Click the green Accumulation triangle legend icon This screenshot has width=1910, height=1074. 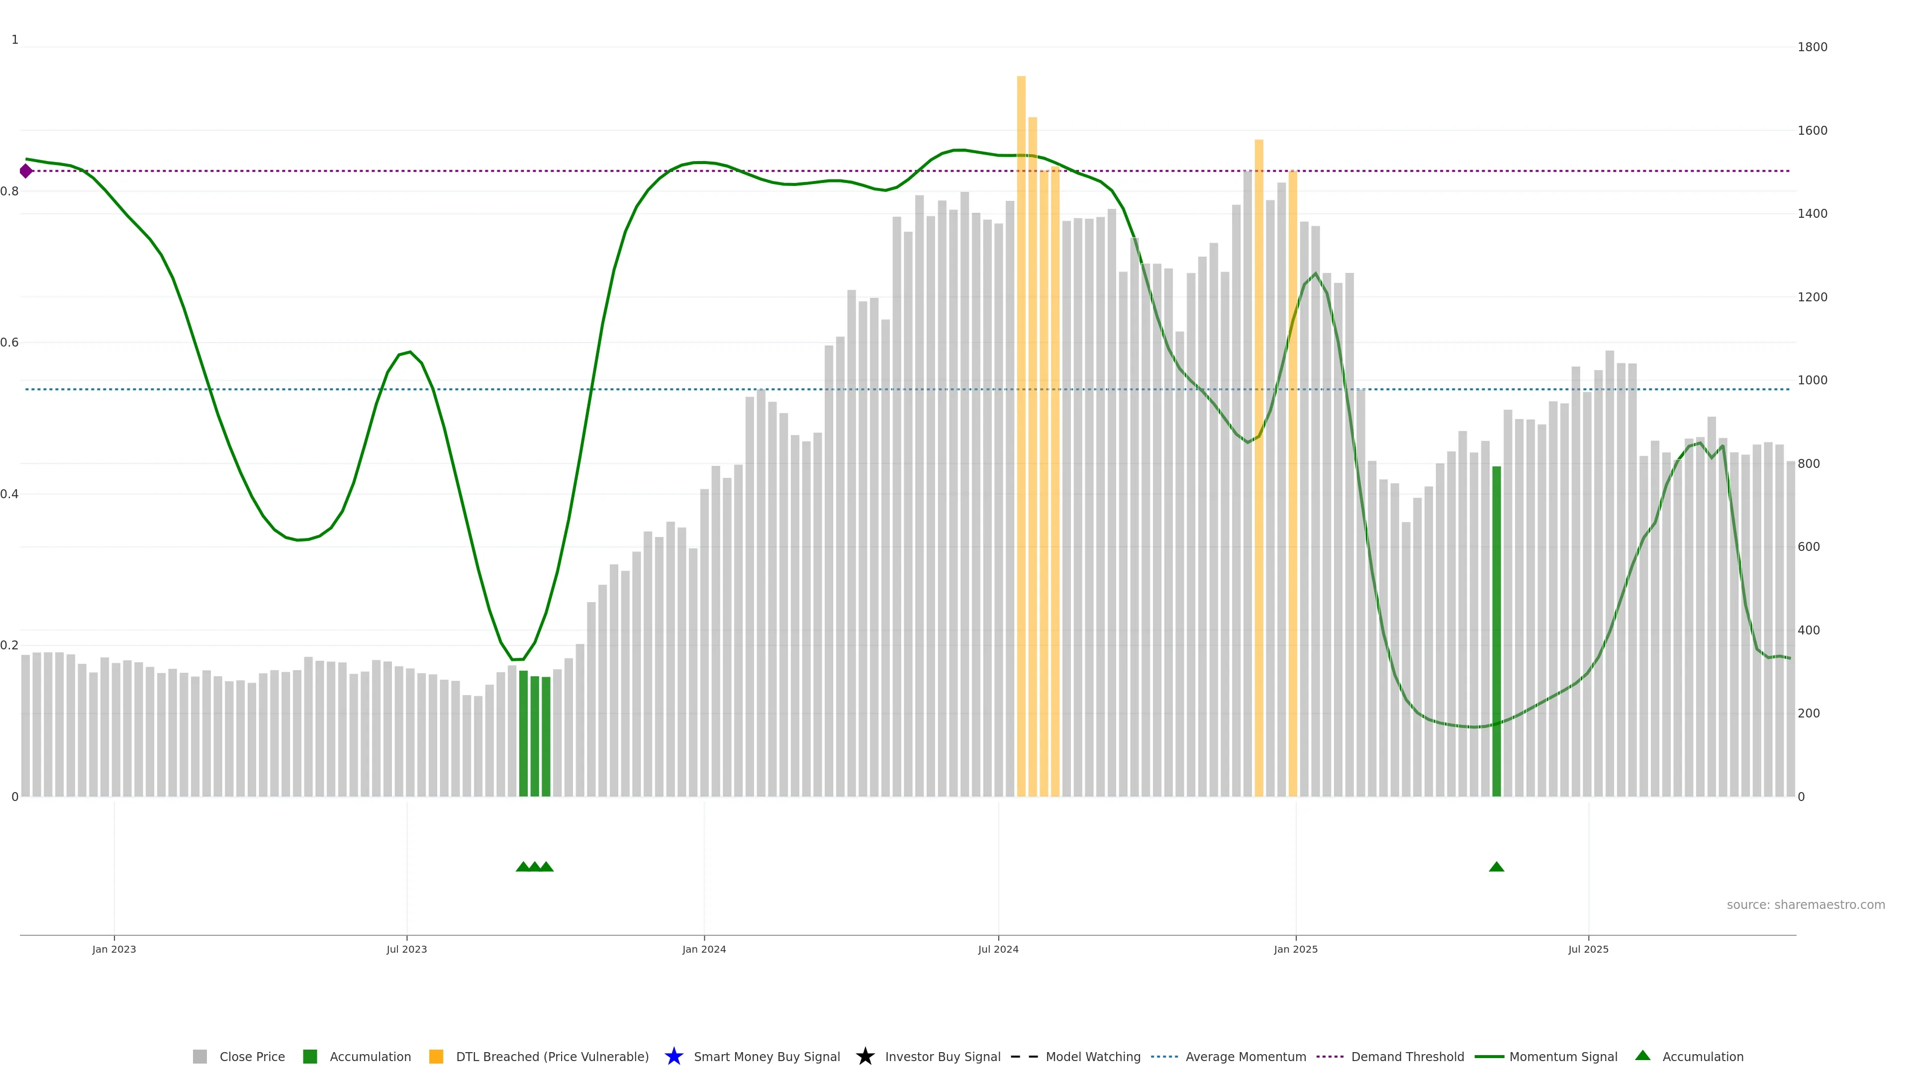coord(1642,1055)
